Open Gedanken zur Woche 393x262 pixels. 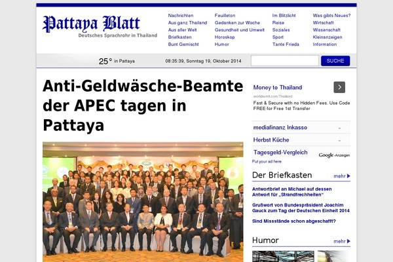click(x=237, y=22)
